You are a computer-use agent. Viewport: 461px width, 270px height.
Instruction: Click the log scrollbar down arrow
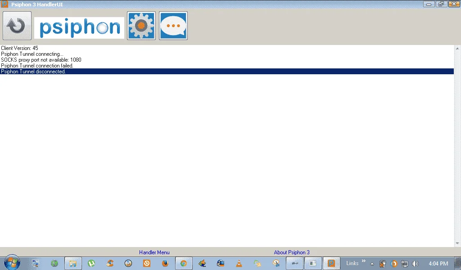click(x=457, y=243)
